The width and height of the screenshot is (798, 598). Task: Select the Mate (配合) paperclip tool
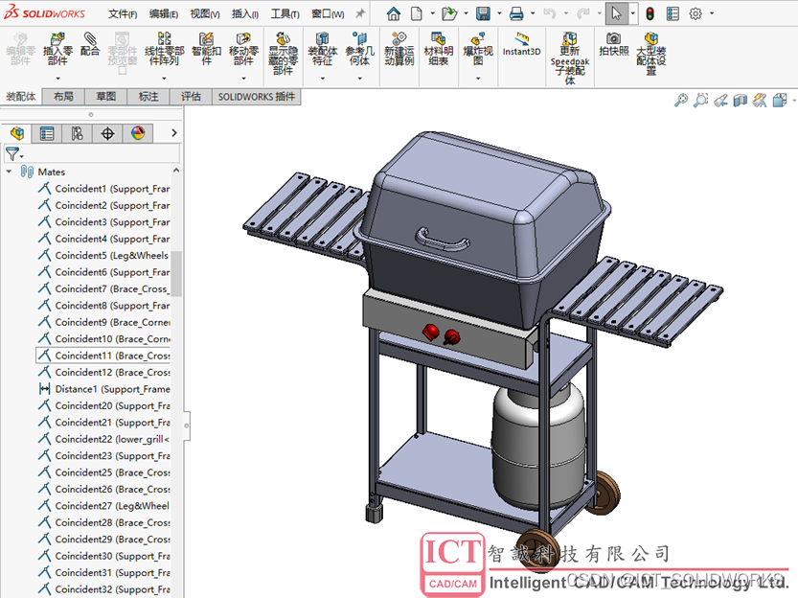[x=90, y=44]
